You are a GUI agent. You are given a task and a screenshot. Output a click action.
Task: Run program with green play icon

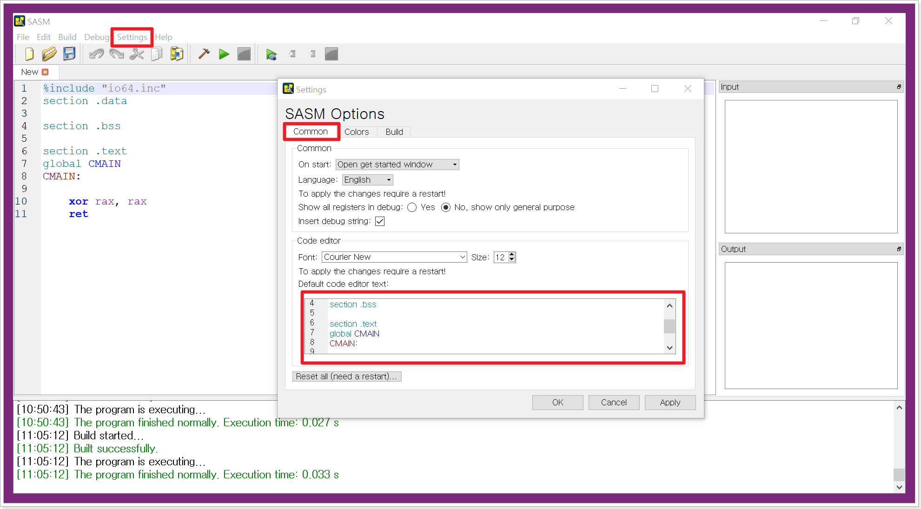(x=224, y=54)
